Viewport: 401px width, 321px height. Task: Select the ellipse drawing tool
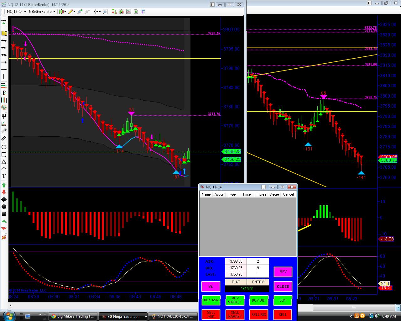(4, 147)
